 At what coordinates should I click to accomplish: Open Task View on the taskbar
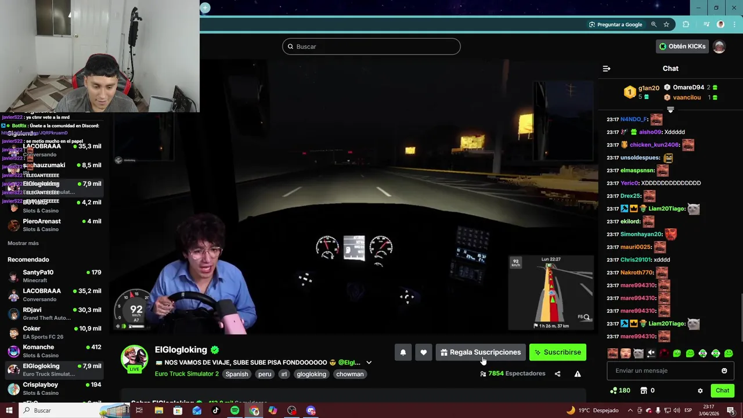pyautogui.click(x=139, y=410)
